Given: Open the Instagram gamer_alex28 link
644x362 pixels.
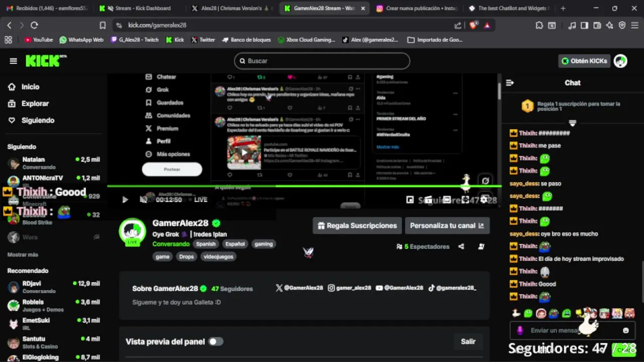Looking at the screenshot, I should 350,288.
